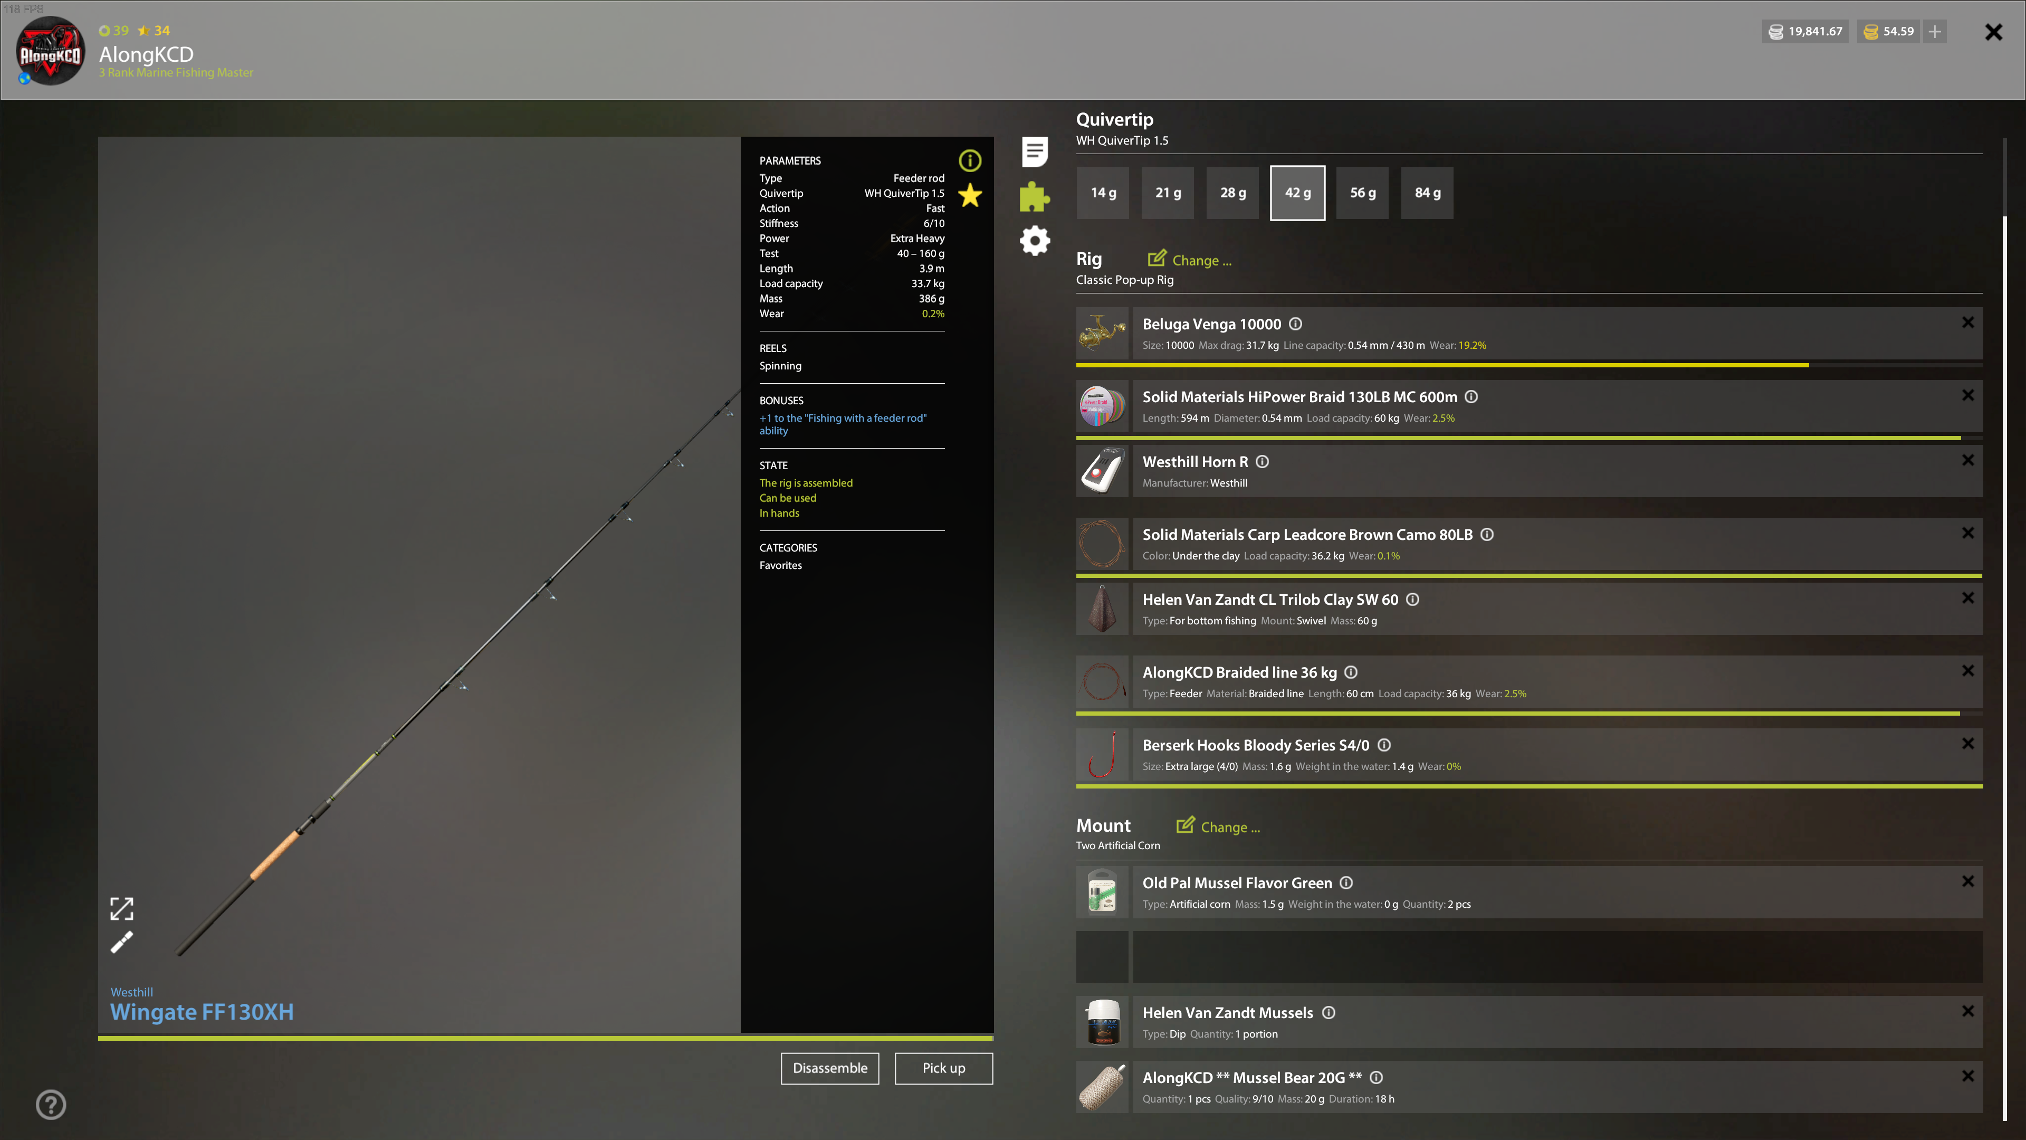Click the feeder rod ability bonus text
The width and height of the screenshot is (2026, 1140).
(x=843, y=424)
